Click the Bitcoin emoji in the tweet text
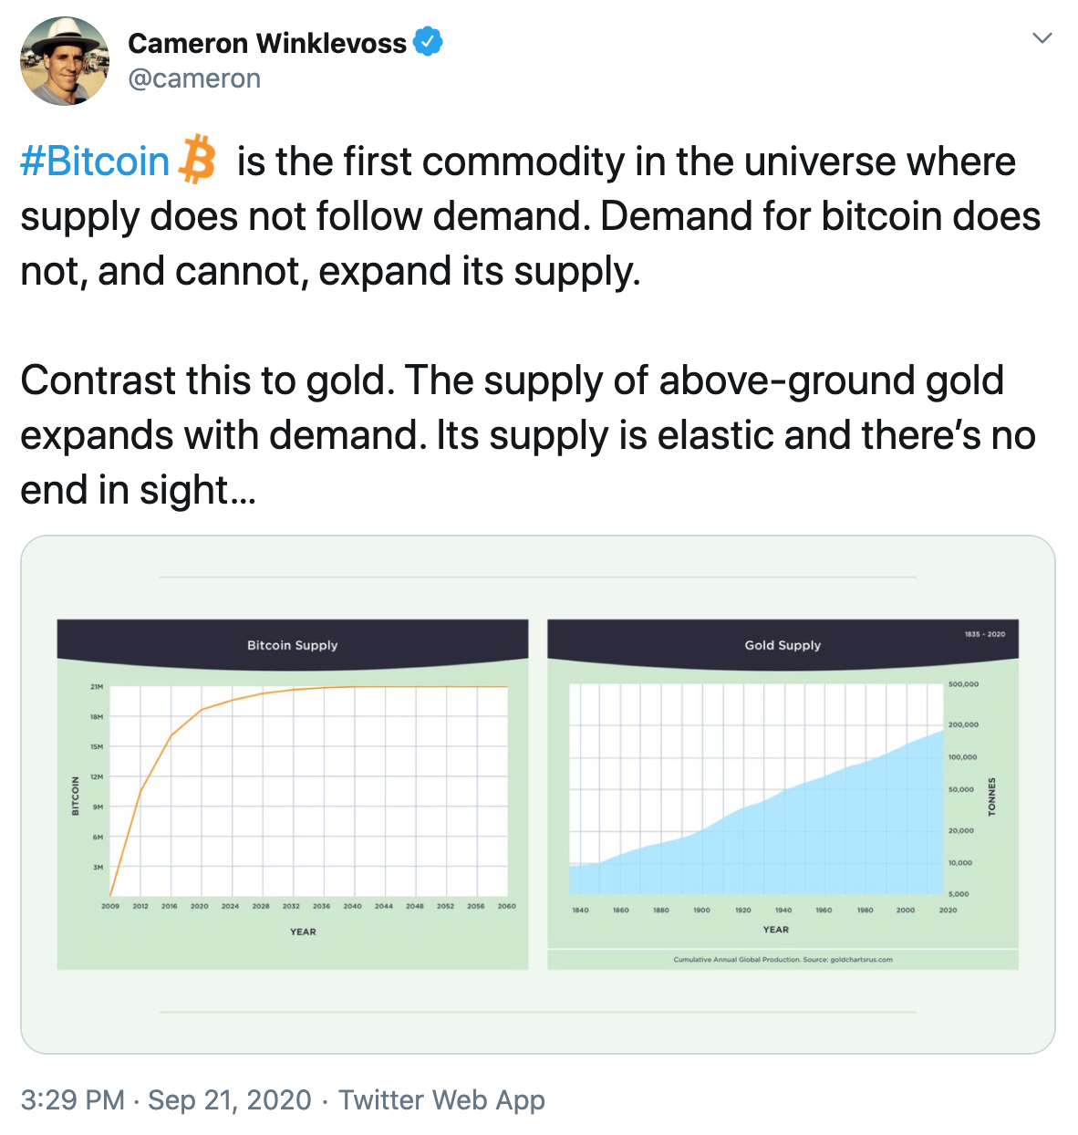 pos(197,161)
